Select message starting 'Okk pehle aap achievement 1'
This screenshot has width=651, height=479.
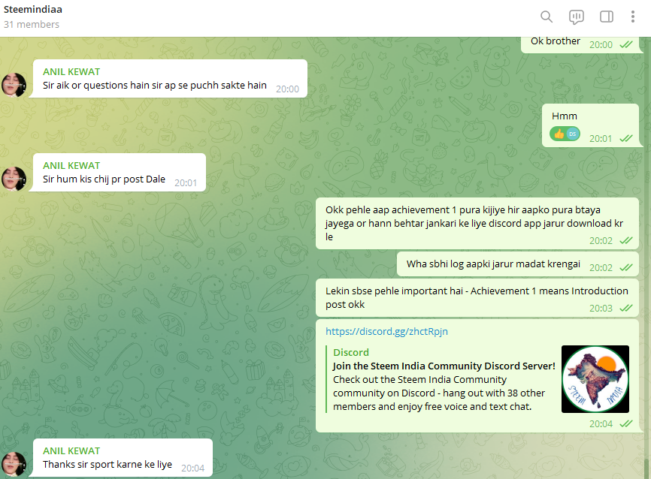click(477, 224)
